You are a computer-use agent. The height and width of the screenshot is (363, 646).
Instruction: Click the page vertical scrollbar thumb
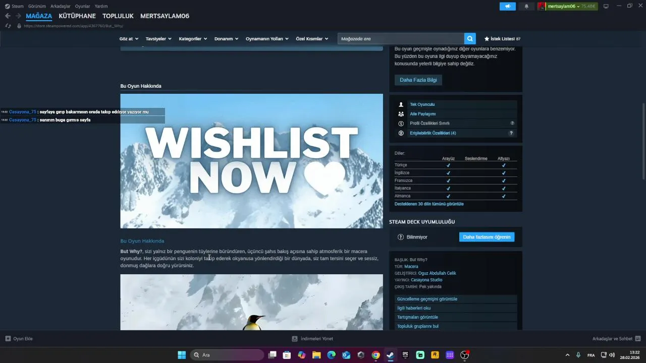click(643, 141)
